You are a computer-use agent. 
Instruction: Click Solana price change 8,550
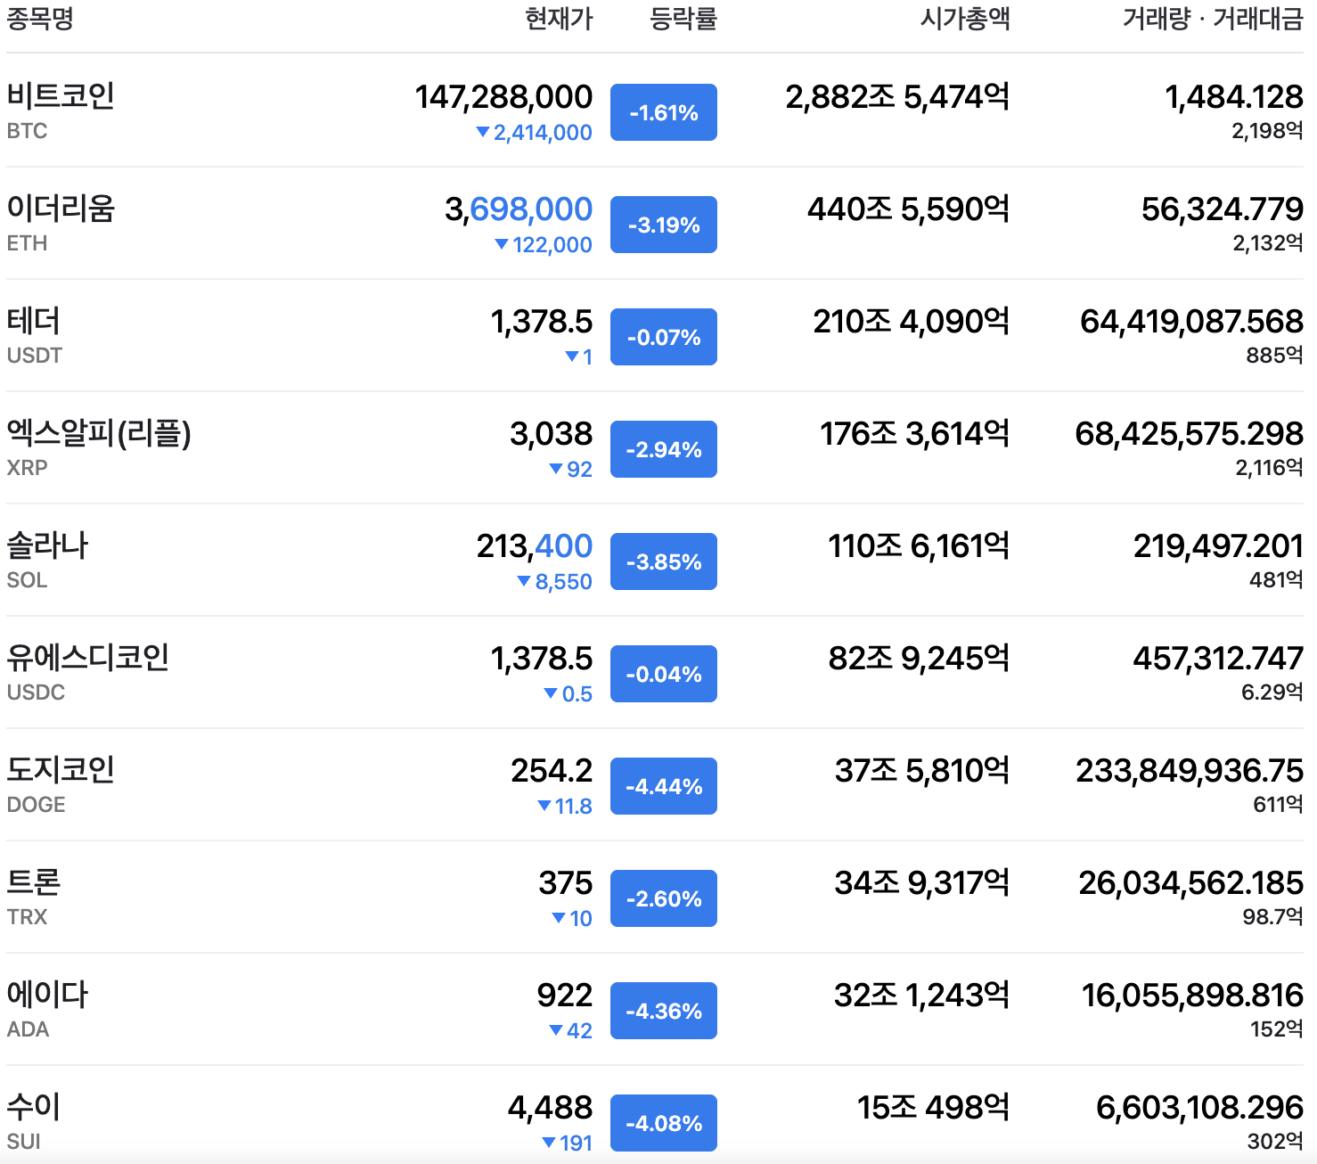click(554, 582)
